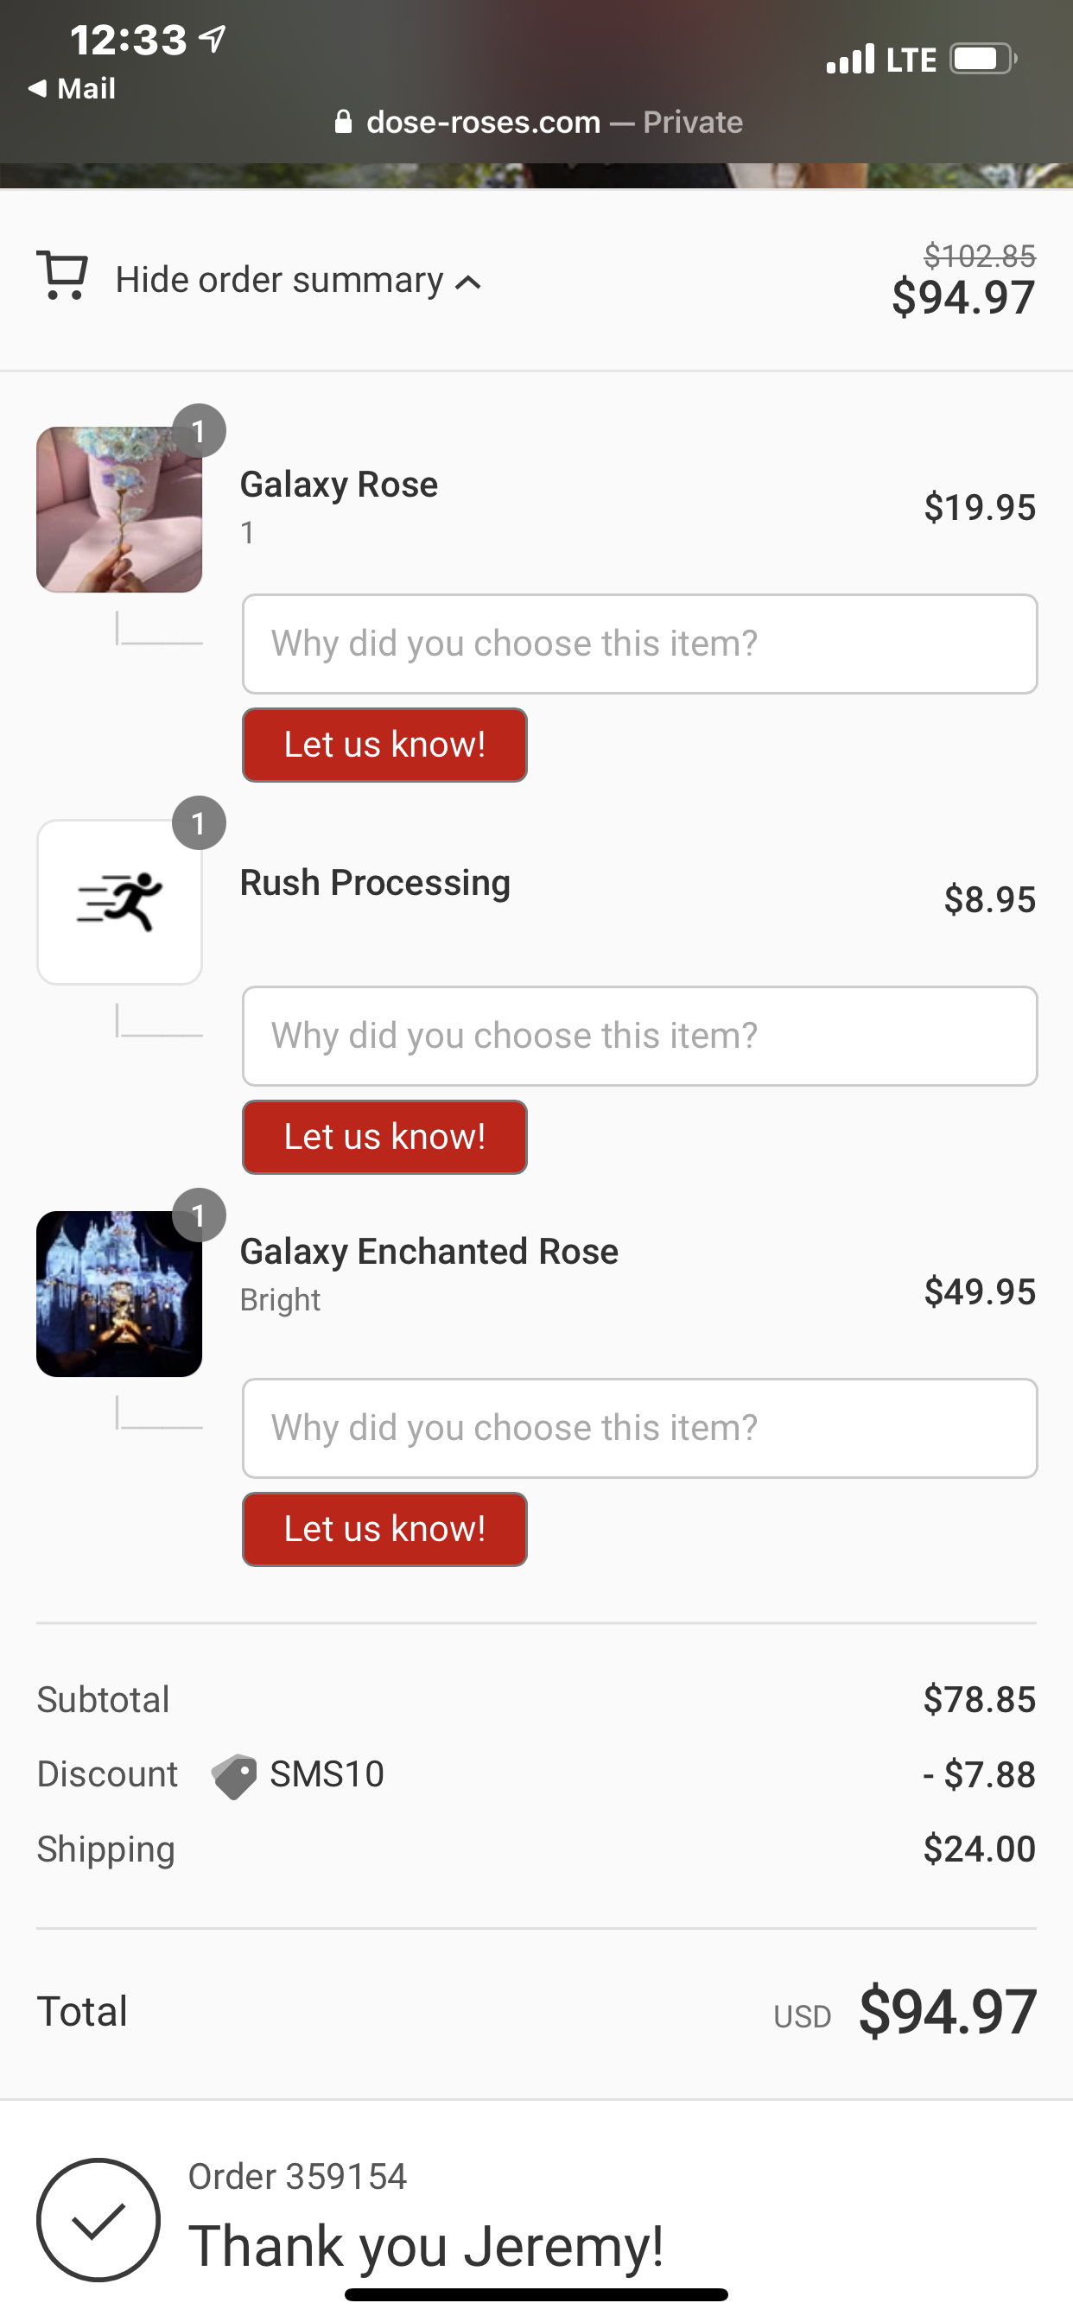This screenshot has height=2322, width=1073.
Task: Tap the dose-roses.com address bar
Action: click(537, 122)
